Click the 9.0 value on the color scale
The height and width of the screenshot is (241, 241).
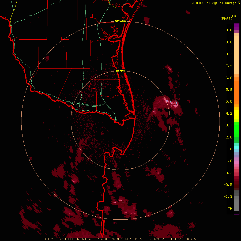tap(229, 42)
